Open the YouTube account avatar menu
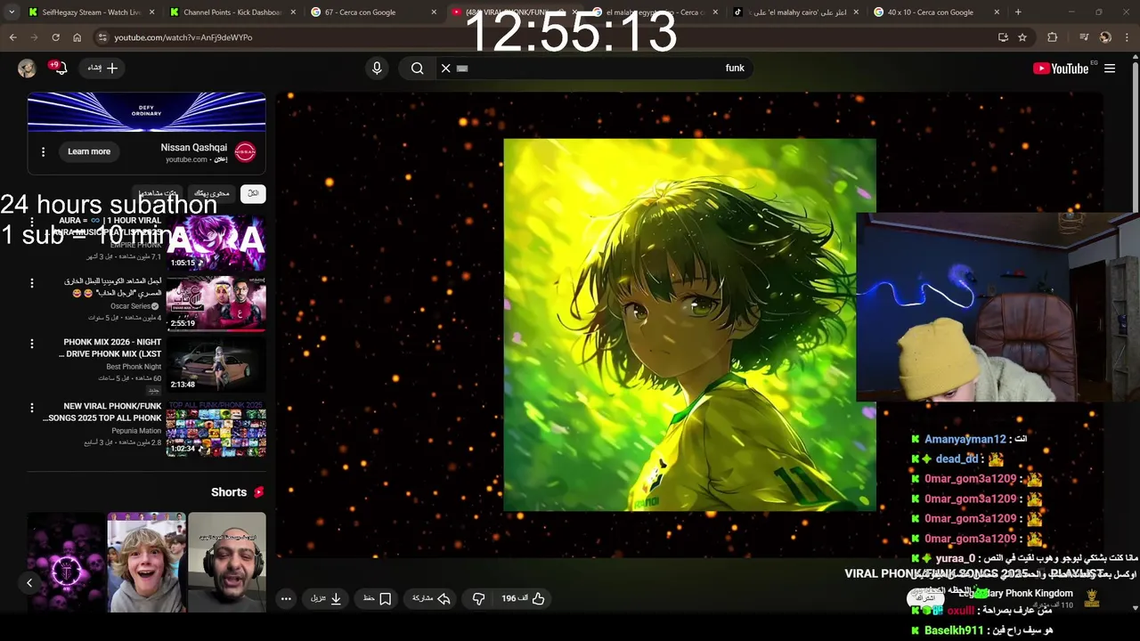1140x641 pixels. pos(27,69)
